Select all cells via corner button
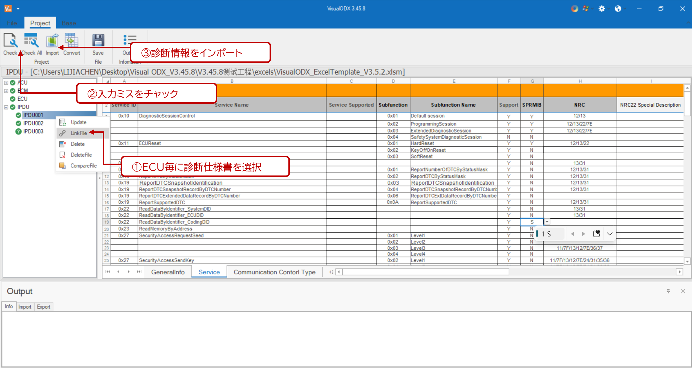 (x=106, y=81)
